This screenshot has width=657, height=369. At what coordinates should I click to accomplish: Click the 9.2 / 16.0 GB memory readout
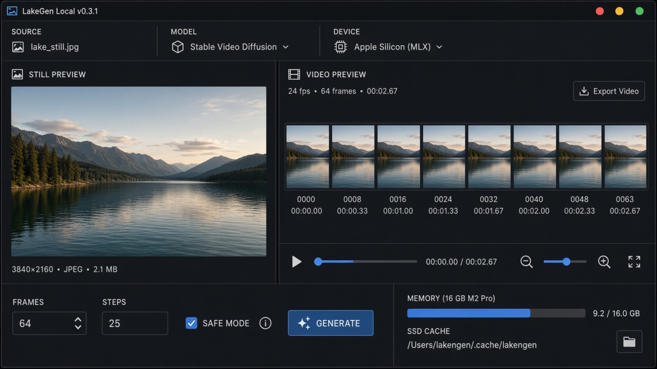coord(616,313)
